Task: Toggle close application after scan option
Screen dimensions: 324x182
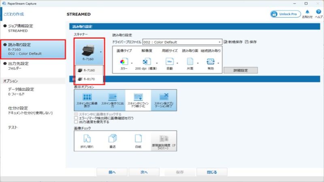Action: click(x=164, y=100)
